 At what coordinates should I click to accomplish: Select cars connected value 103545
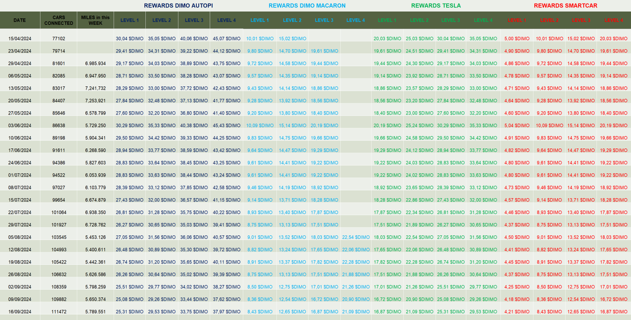tap(59, 237)
